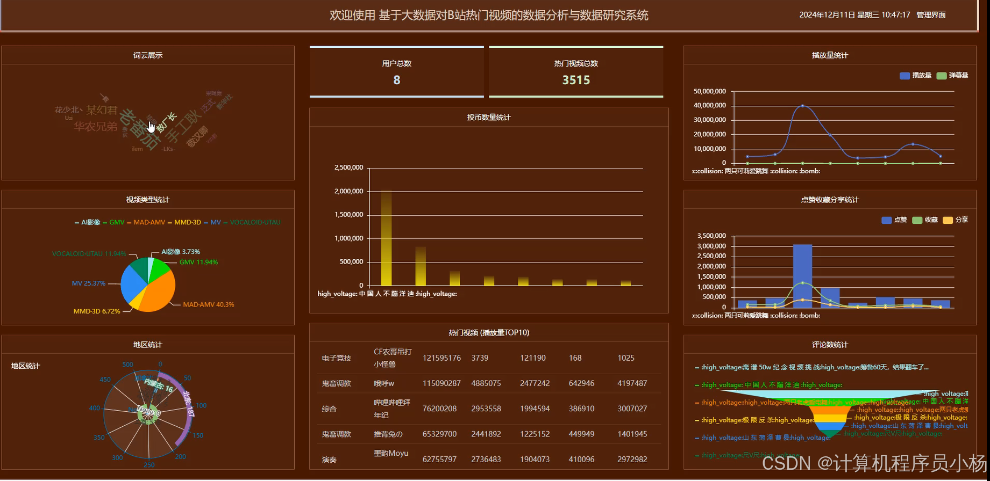
Task: Click the 华农兄弟 word in word cloud
Action: (95, 127)
